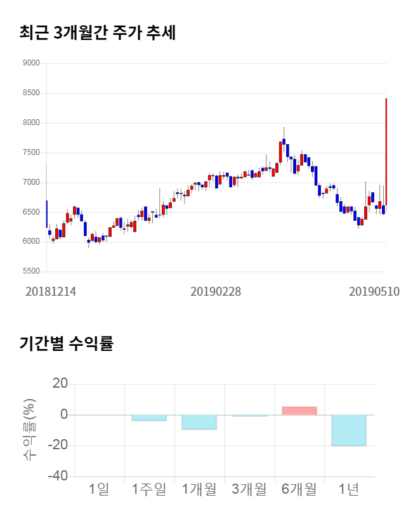
Task: Click the 1개월 blue return bar
Action: tap(199, 422)
